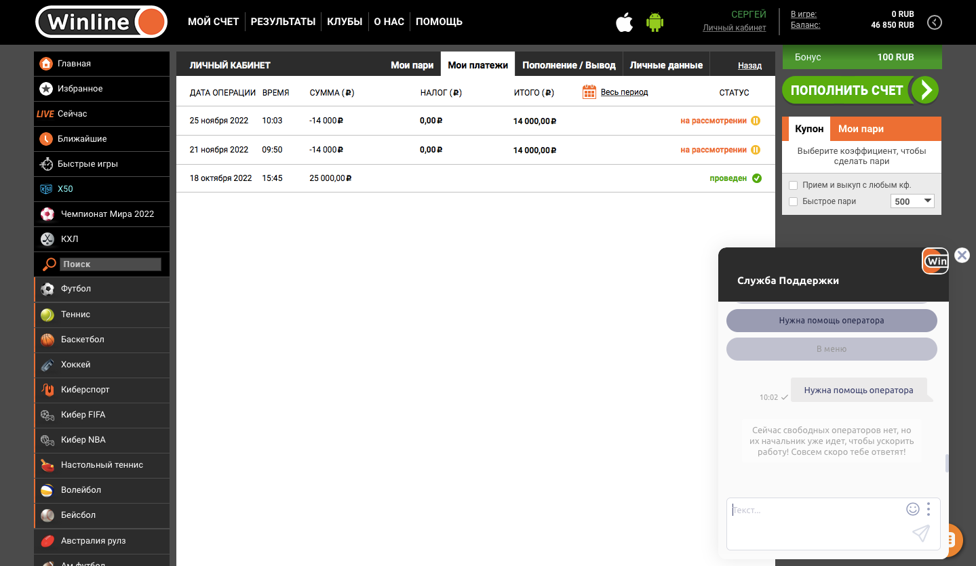976x566 pixels.
Task: Click the Winline logo
Action: [101, 22]
